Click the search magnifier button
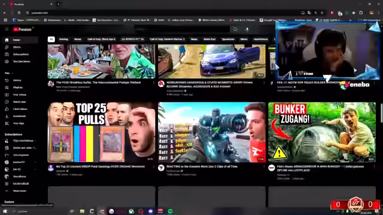The height and width of the screenshot is (215, 383). point(235,29)
